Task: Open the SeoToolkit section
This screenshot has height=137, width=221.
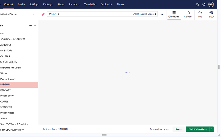Action: point(107,4)
